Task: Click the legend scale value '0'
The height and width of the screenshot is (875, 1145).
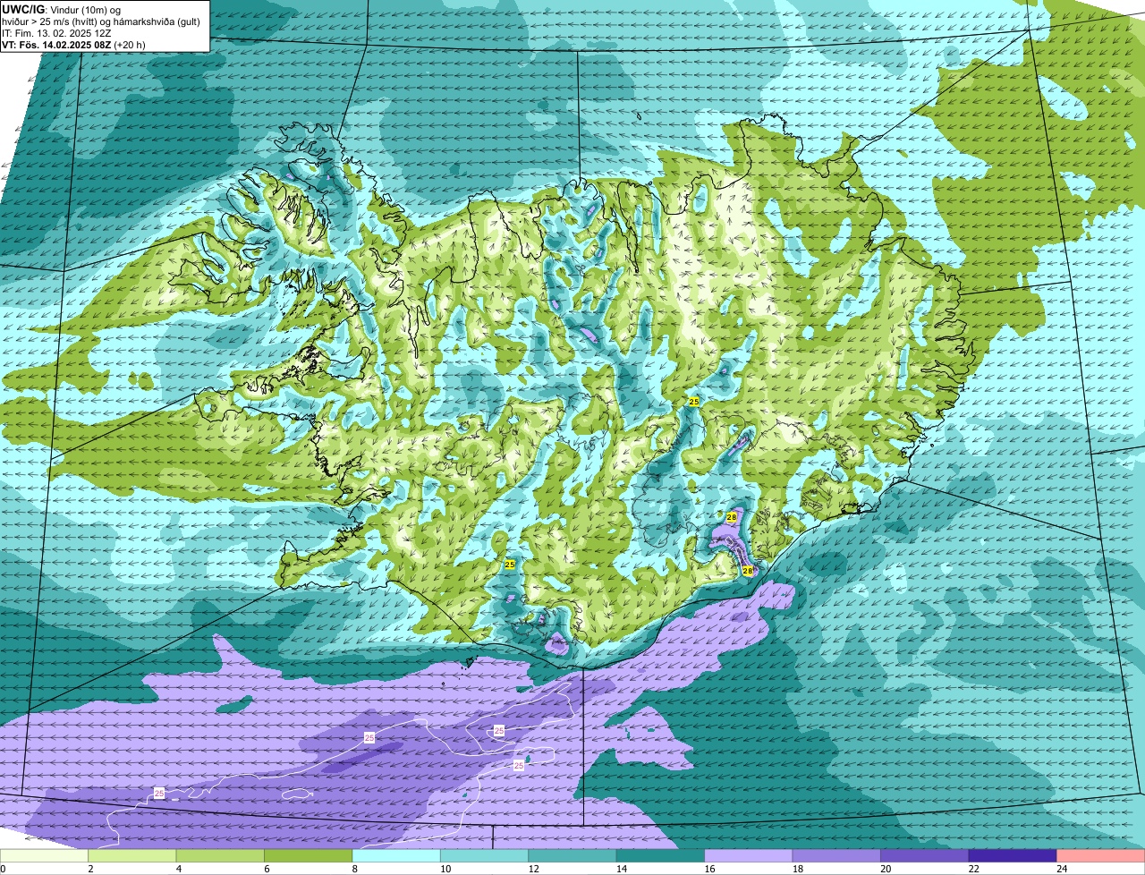Action: (4, 869)
